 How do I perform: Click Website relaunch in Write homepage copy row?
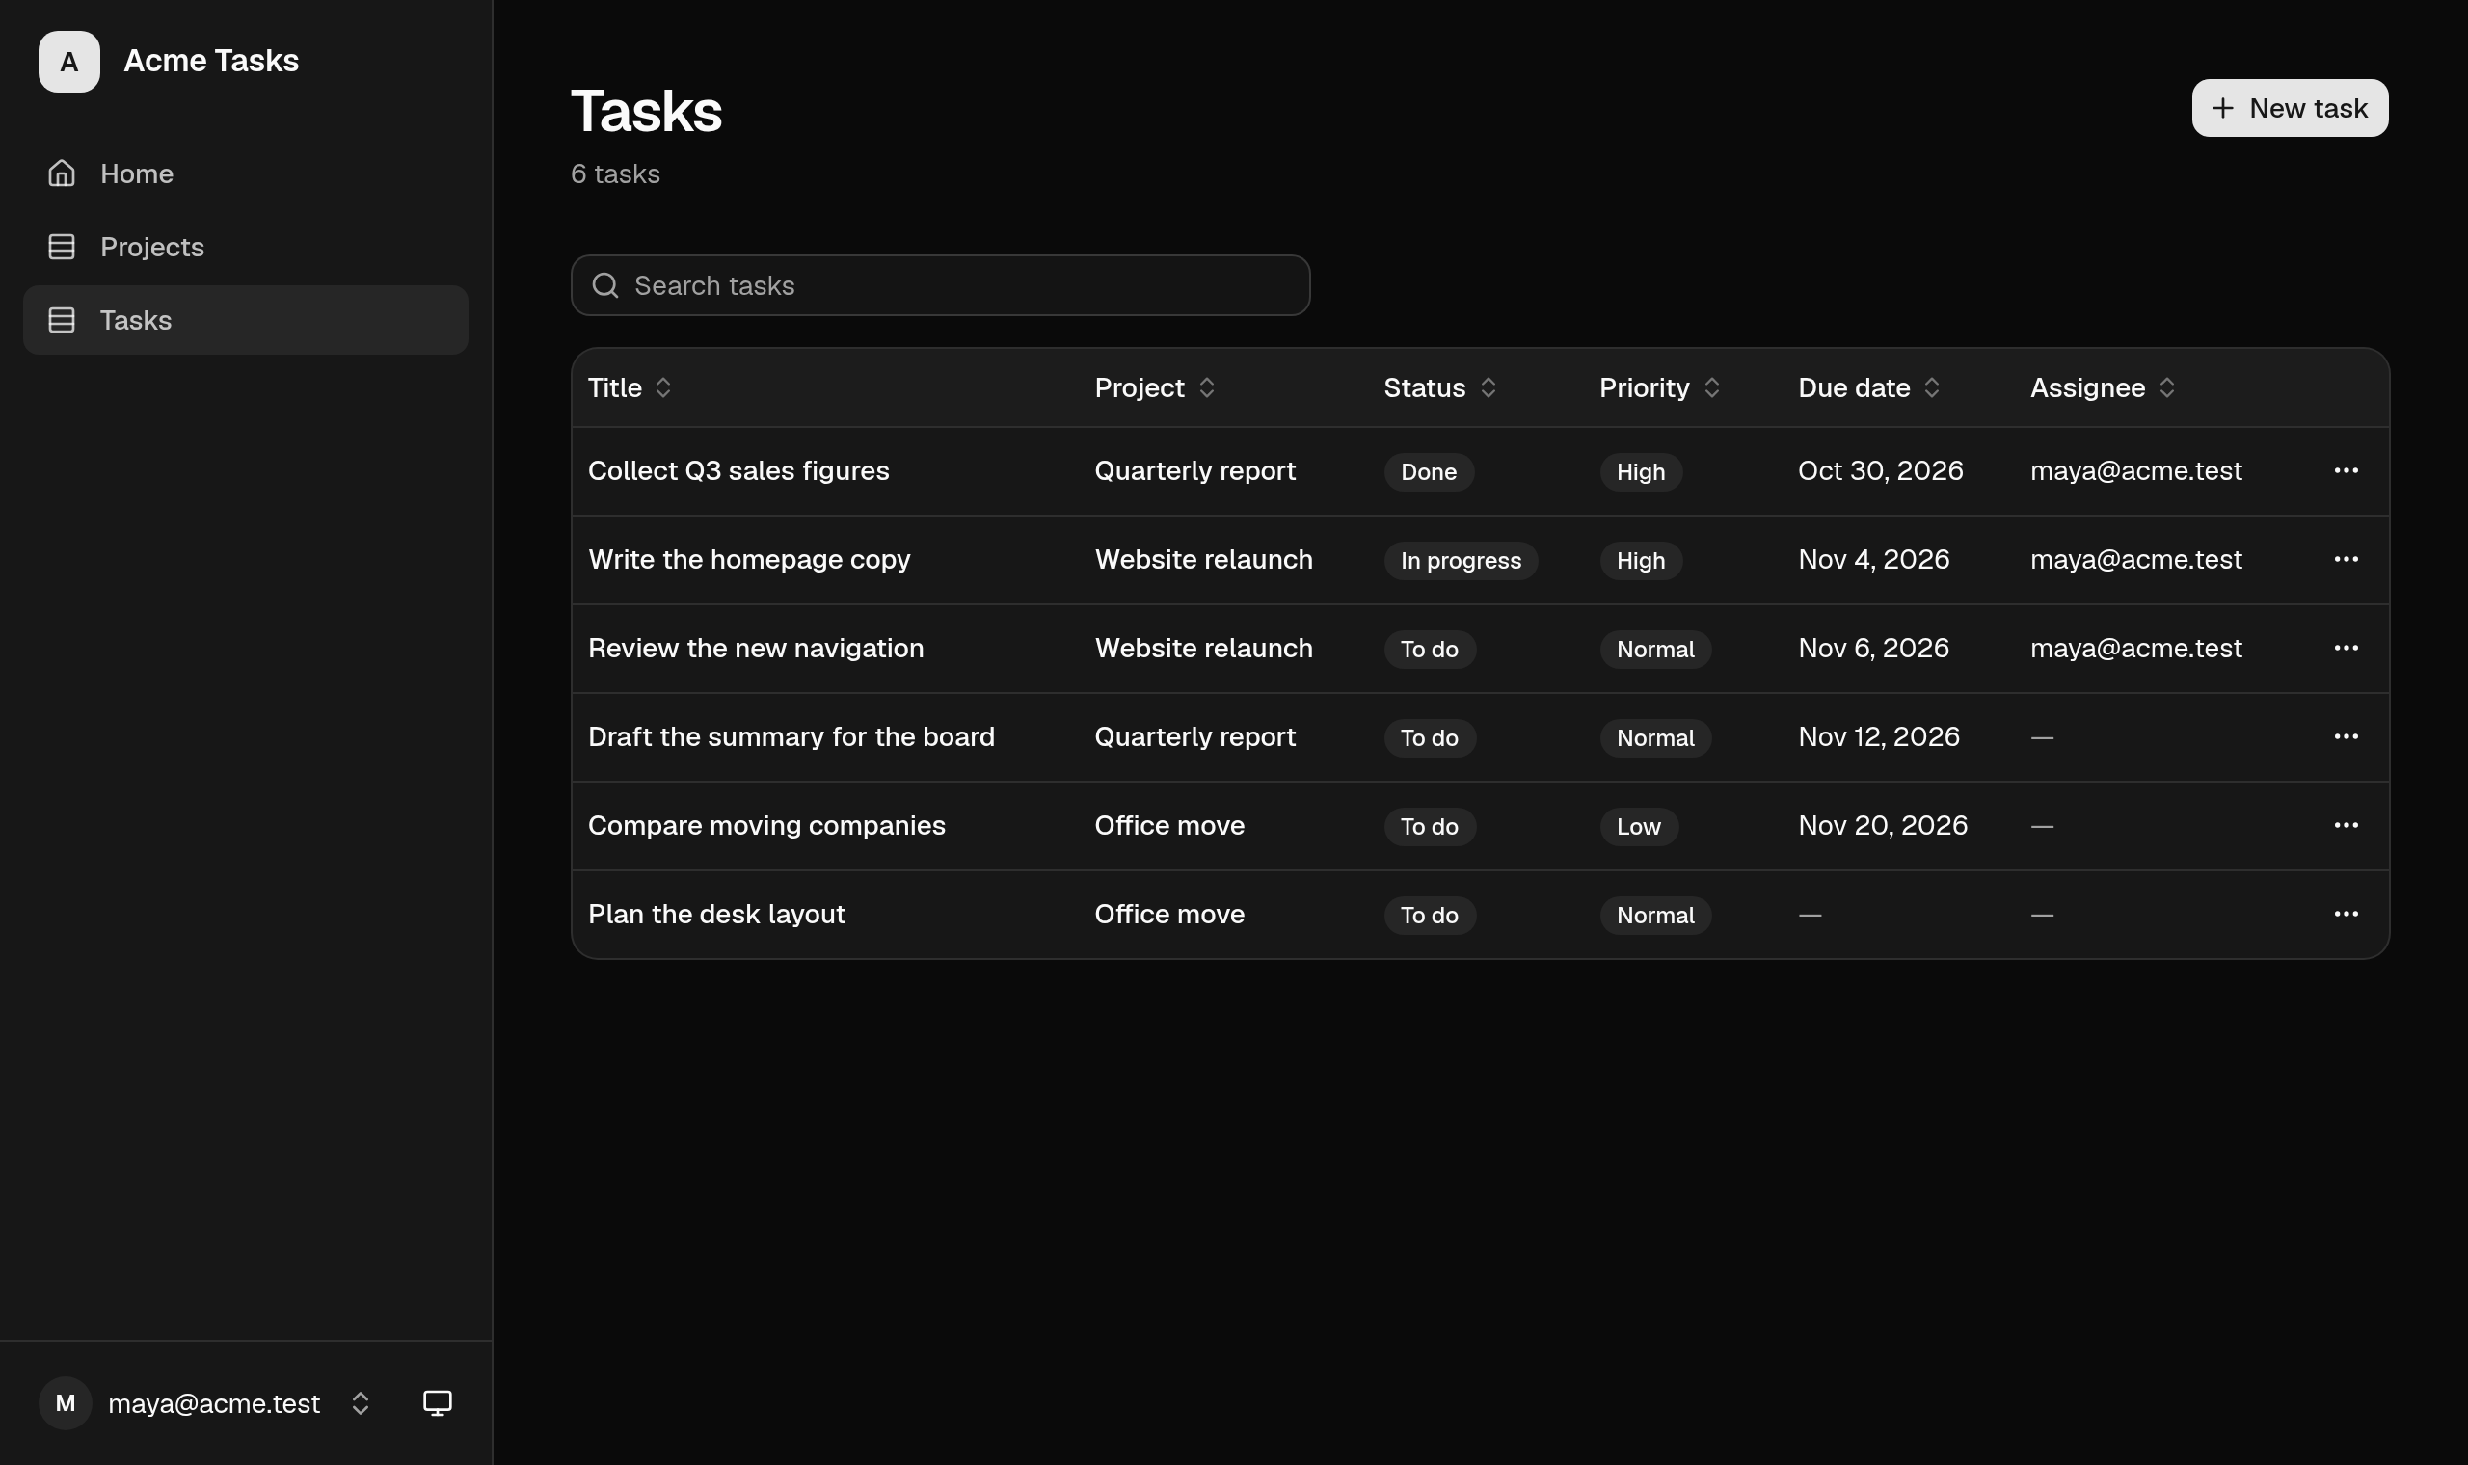1203,560
